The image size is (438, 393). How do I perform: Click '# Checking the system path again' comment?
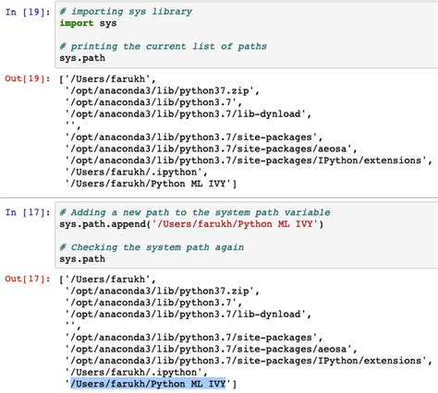coord(152,247)
